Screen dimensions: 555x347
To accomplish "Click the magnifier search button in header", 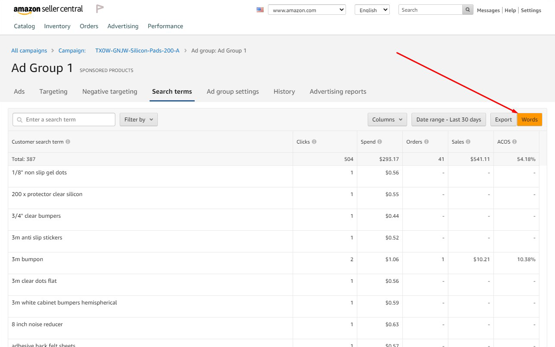I will click(468, 10).
